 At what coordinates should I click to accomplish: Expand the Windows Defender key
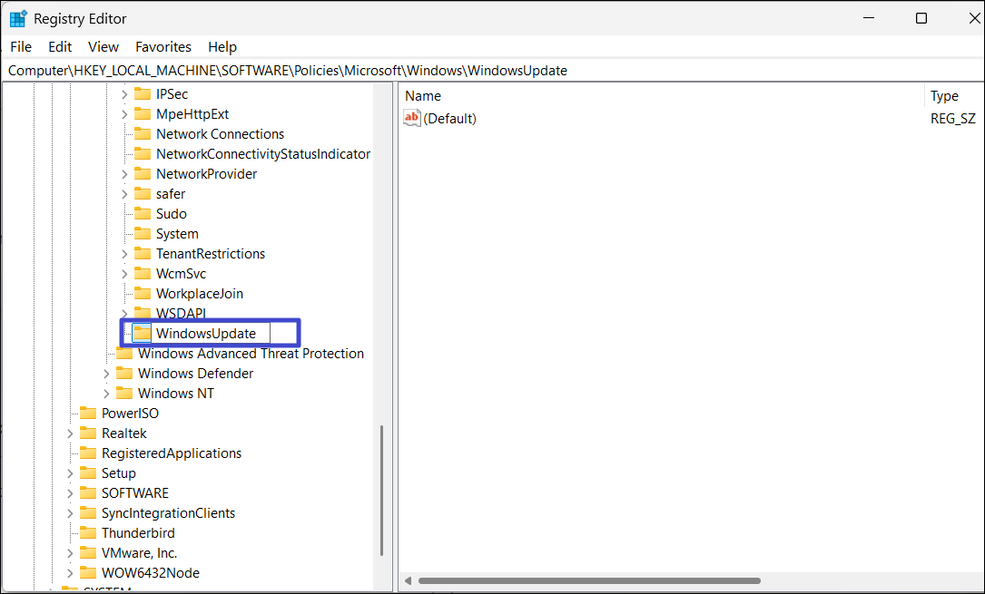pos(106,374)
